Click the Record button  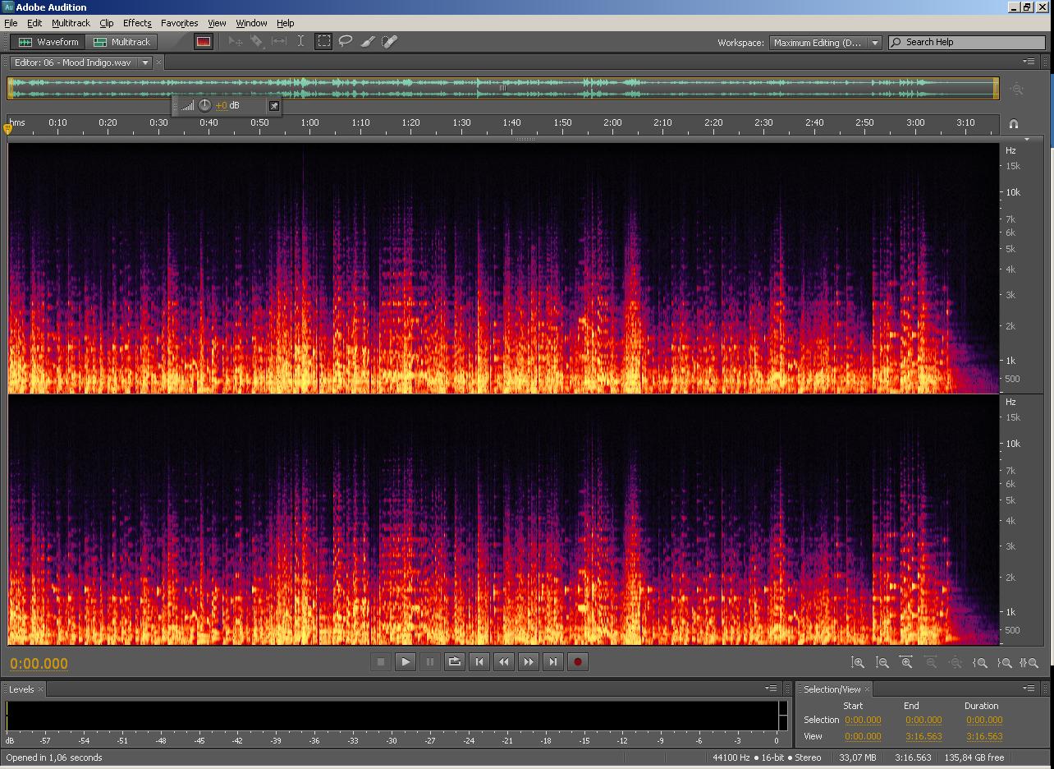pyautogui.click(x=578, y=661)
